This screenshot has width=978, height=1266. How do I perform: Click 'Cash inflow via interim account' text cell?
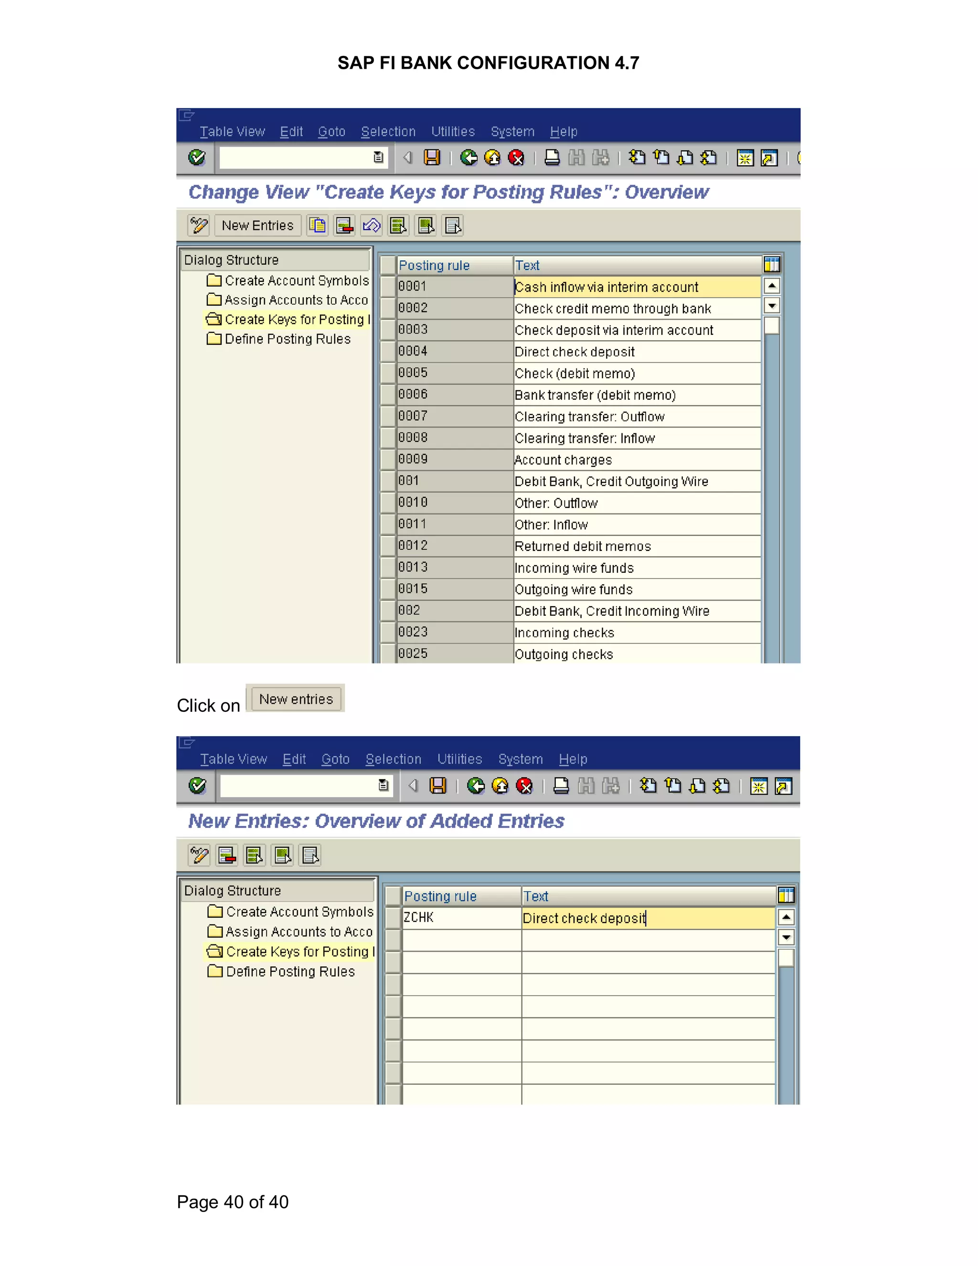click(638, 287)
